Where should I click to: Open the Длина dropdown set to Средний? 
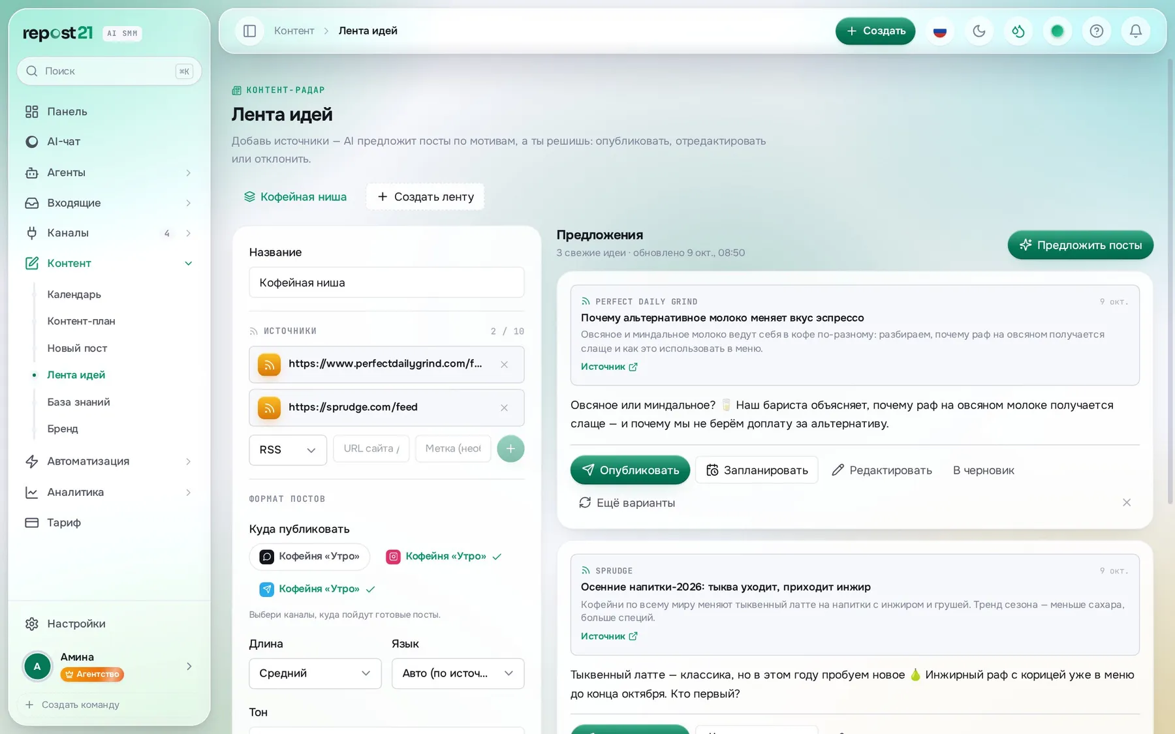(315, 673)
